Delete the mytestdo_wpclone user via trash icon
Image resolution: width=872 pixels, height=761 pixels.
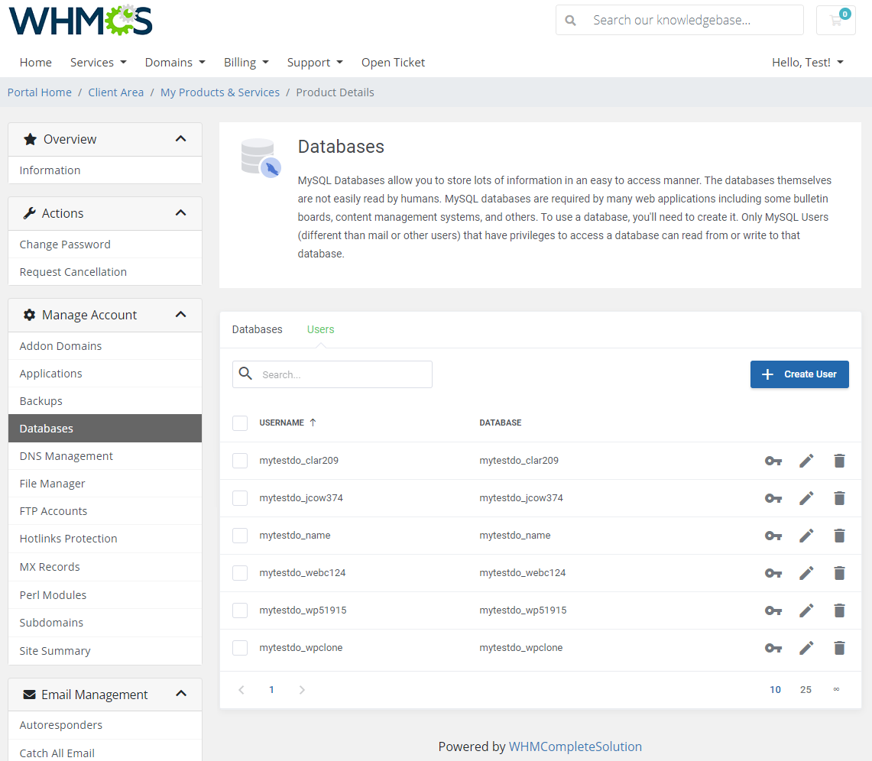839,647
